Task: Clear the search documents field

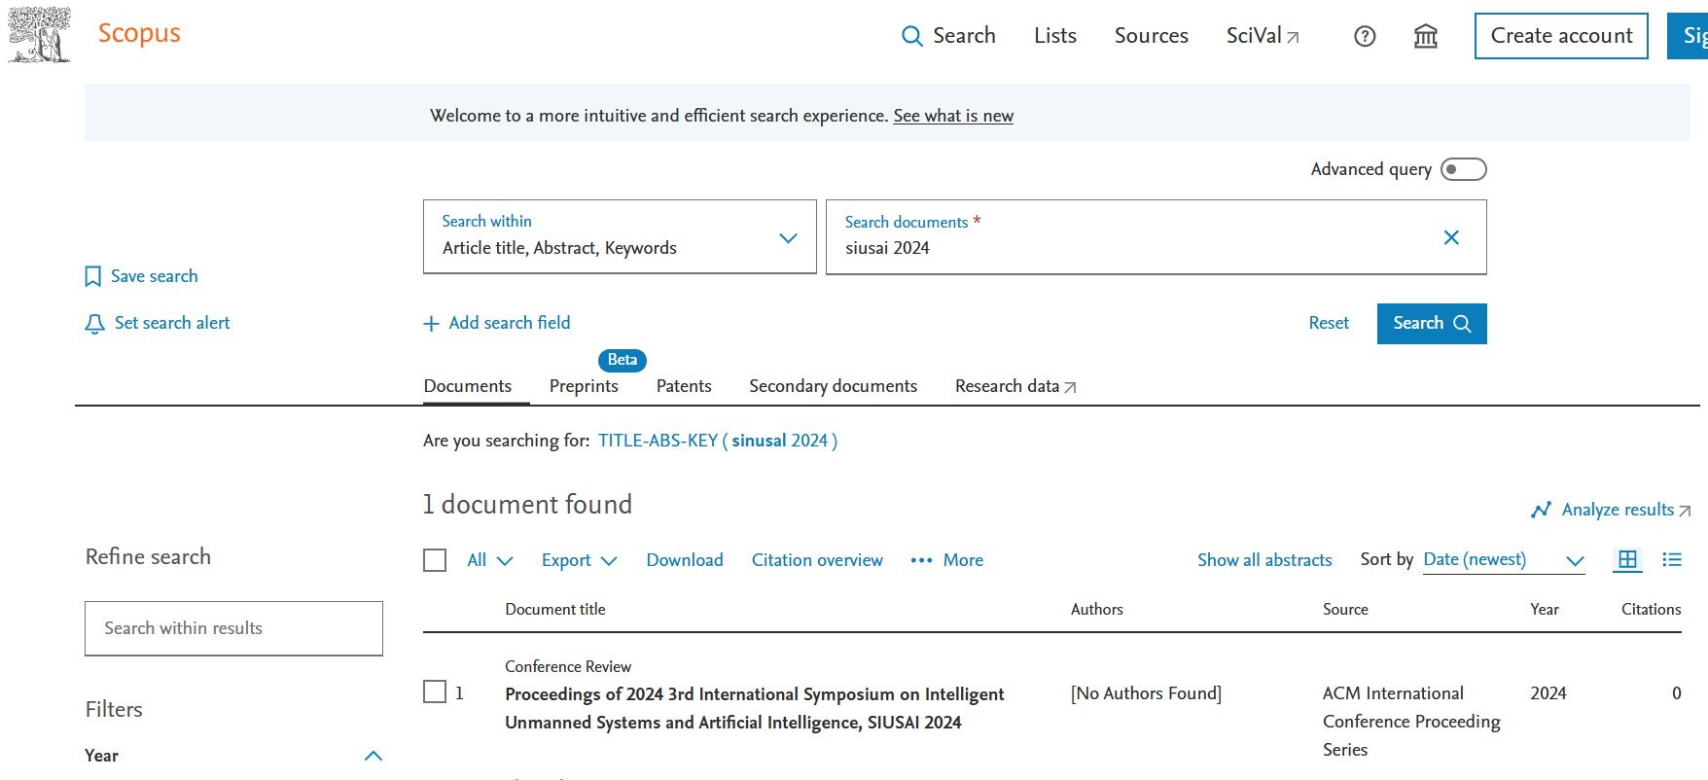Action: 1451,237
